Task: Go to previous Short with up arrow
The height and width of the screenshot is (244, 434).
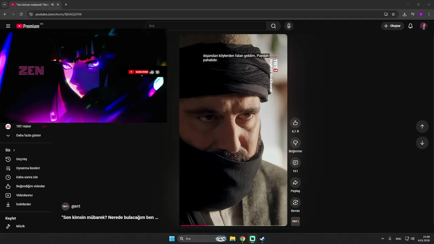Action: [422, 126]
